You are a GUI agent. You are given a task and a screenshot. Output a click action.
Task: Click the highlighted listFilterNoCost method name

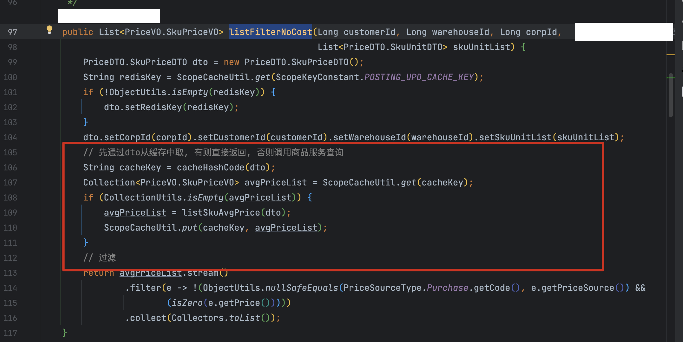tap(270, 32)
